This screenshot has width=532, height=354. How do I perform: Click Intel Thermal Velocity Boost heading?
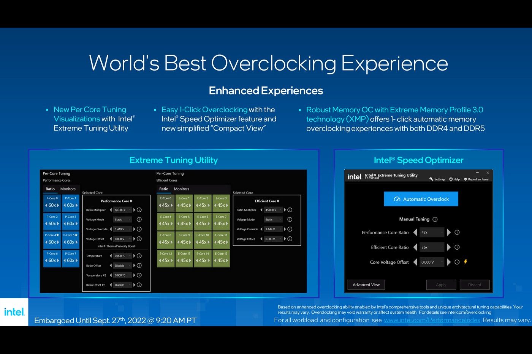pos(116,246)
